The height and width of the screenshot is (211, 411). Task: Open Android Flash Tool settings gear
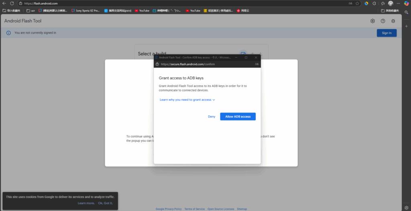[x=372, y=21]
